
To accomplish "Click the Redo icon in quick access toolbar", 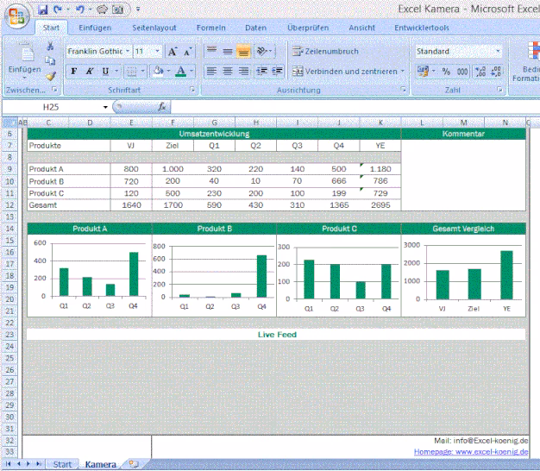I will [x=58, y=9].
